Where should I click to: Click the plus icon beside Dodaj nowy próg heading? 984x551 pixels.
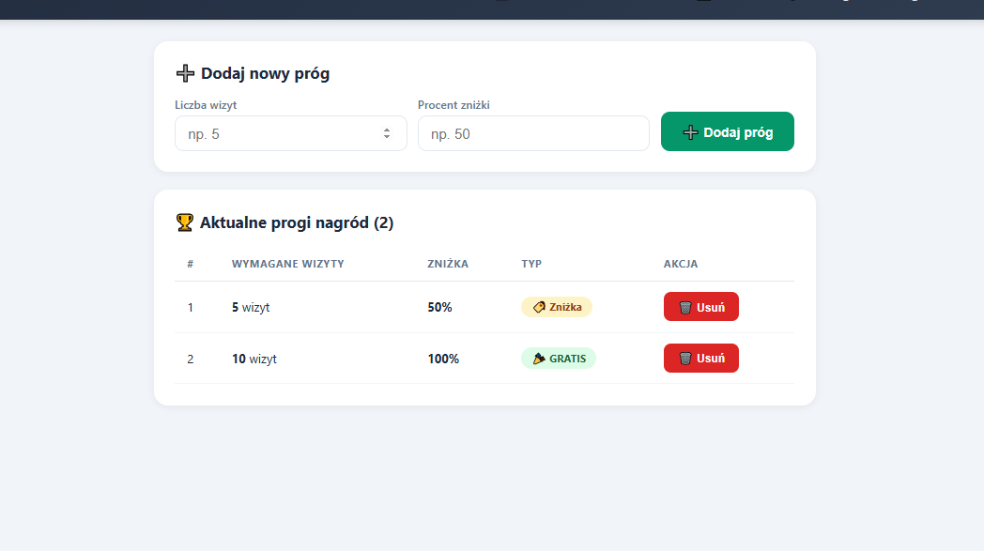point(185,73)
